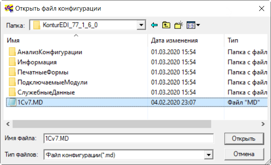This screenshot has height=165, width=271.
Task: Click the date cell of ПодключаемыеМодули row
Action: 173,82
